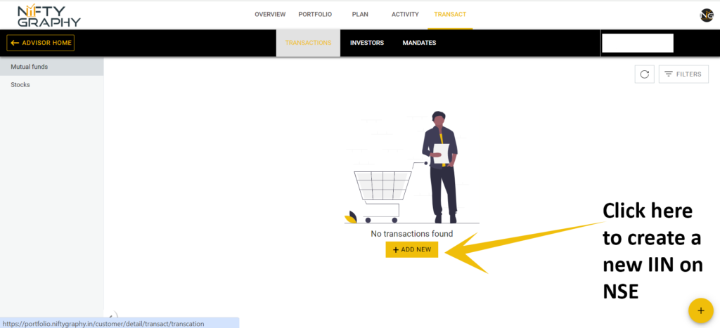Select the Transactions sub-tab
Screen dimensions: 720x328
point(308,43)
